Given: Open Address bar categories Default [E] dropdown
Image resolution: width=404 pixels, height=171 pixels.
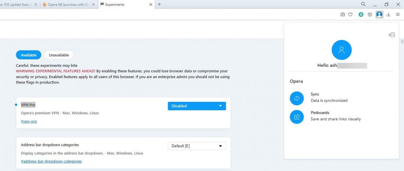Looking at the screenshot, I should coord(197,146).
